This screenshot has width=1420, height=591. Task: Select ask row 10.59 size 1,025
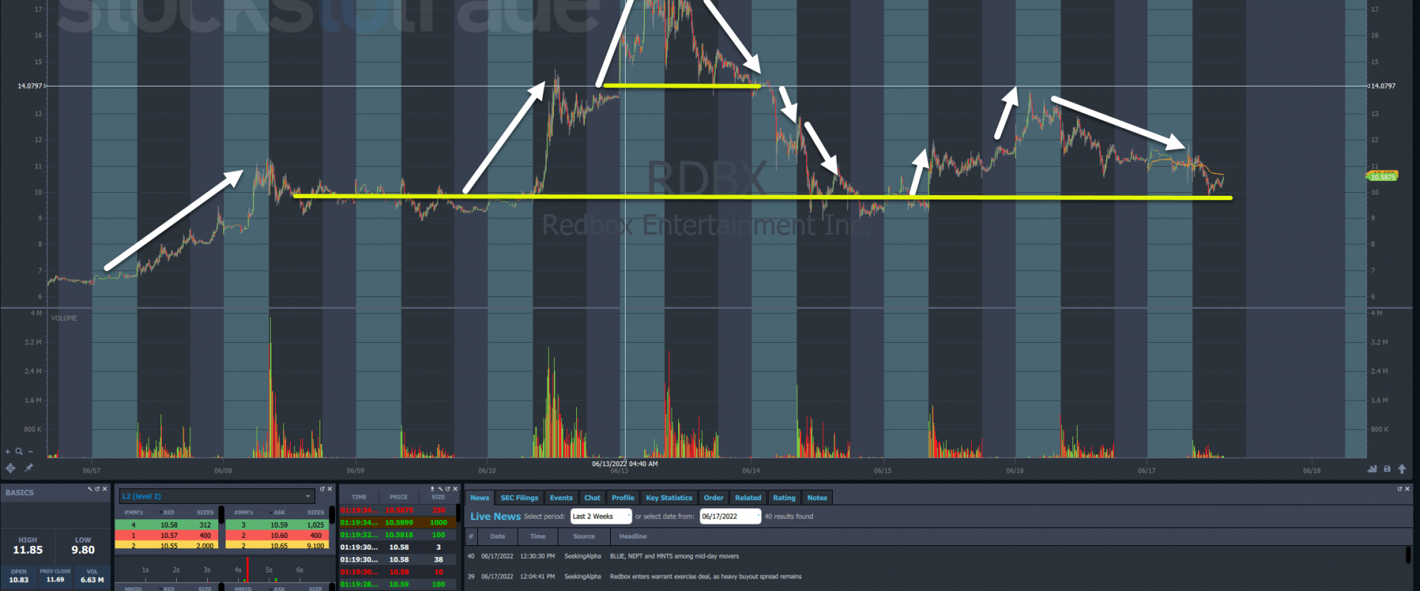tap(277, 525)
